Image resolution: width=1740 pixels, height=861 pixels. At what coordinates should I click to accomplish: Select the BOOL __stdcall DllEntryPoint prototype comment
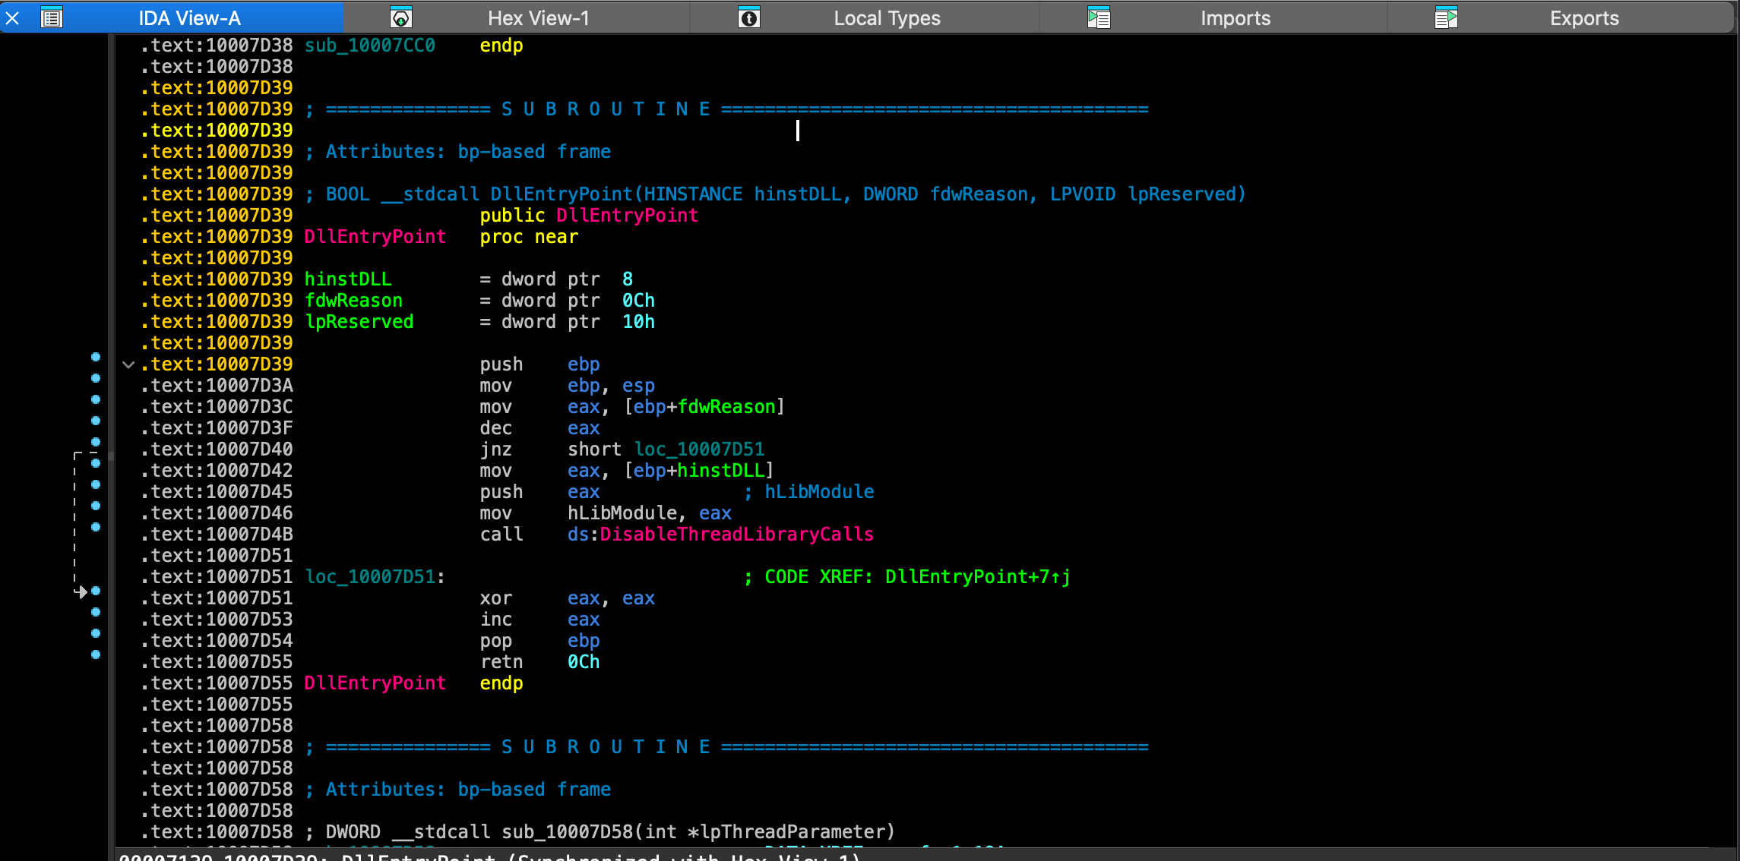point(775,194)
